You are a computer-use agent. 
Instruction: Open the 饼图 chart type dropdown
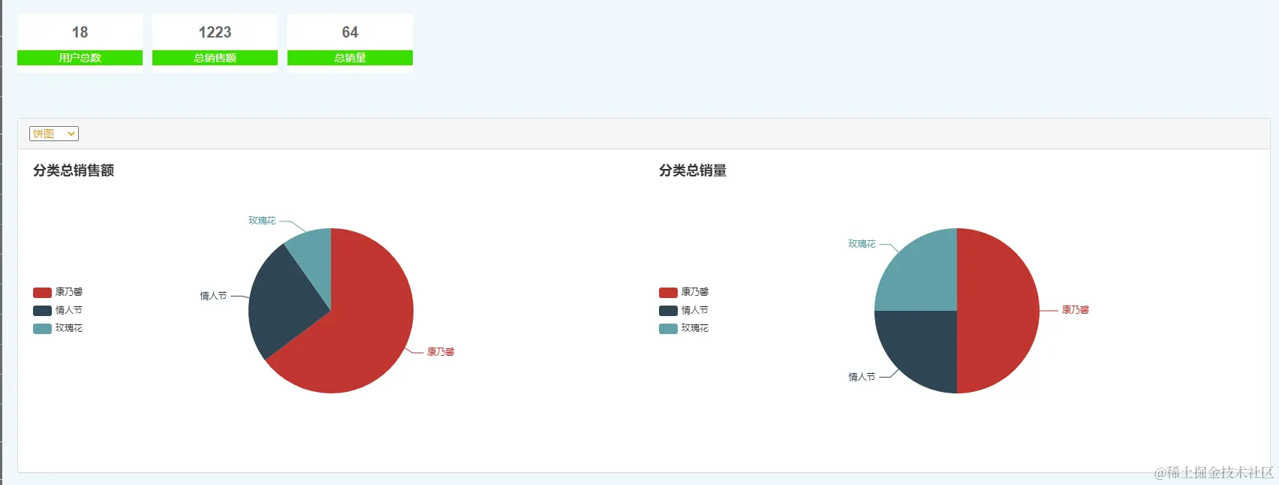pos(54,134)
